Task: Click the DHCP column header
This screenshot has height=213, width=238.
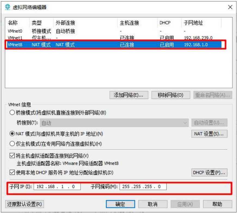Action: 169,23
